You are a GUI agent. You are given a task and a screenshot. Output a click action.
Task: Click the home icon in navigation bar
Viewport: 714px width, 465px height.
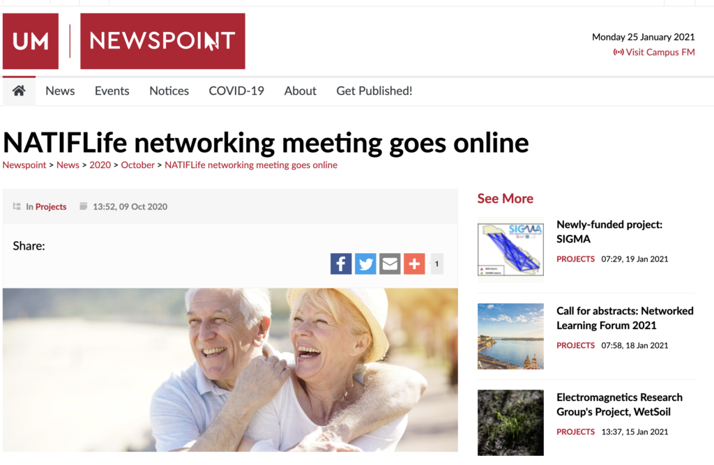click(x=19, y=91)
